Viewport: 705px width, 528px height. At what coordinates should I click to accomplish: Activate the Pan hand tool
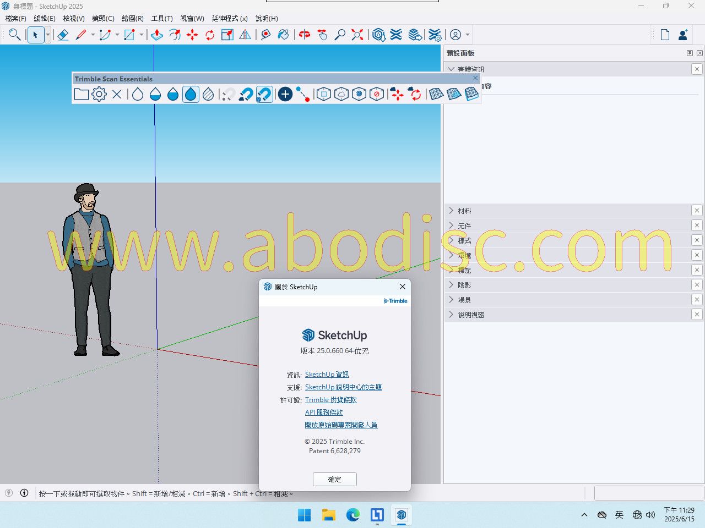coord(322,35)
